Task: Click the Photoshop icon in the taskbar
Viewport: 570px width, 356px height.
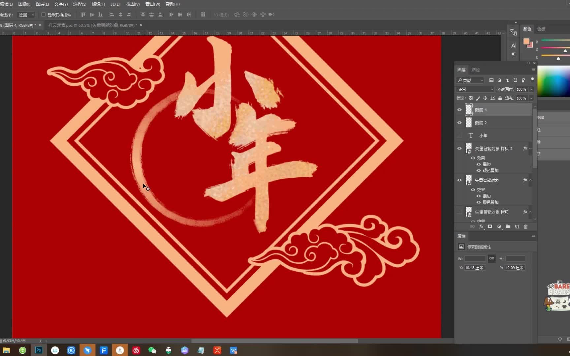Action: tap(39, 350)
